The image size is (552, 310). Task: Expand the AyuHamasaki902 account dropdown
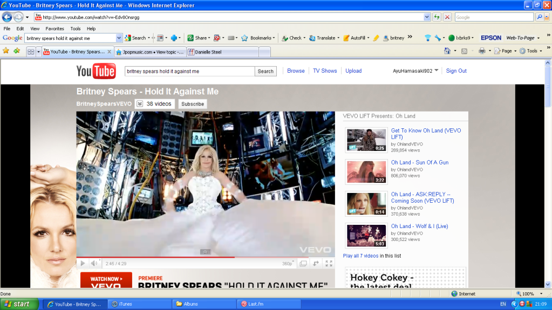436,71
